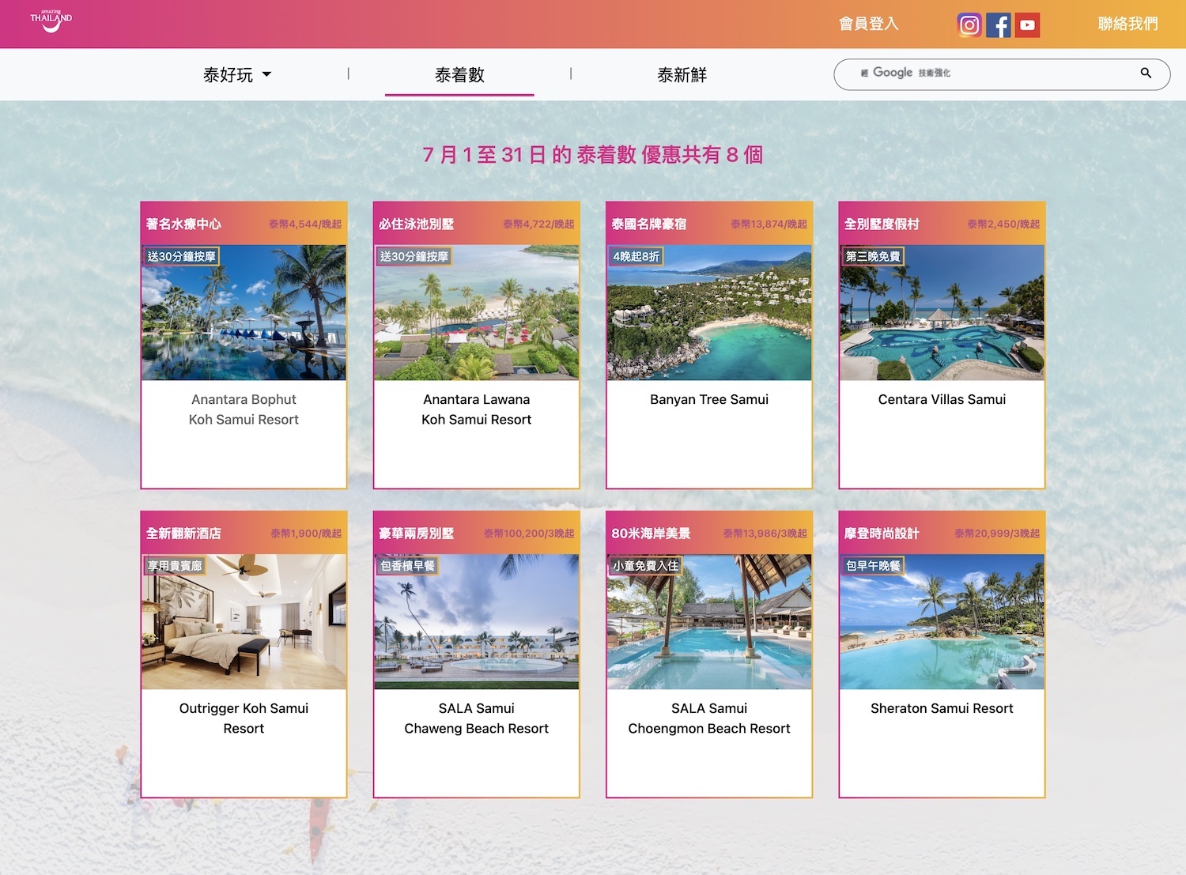Click the 小童免費入住 promo badge
Viewport: 1186px width, 875px height.
(x=646, y=565)
